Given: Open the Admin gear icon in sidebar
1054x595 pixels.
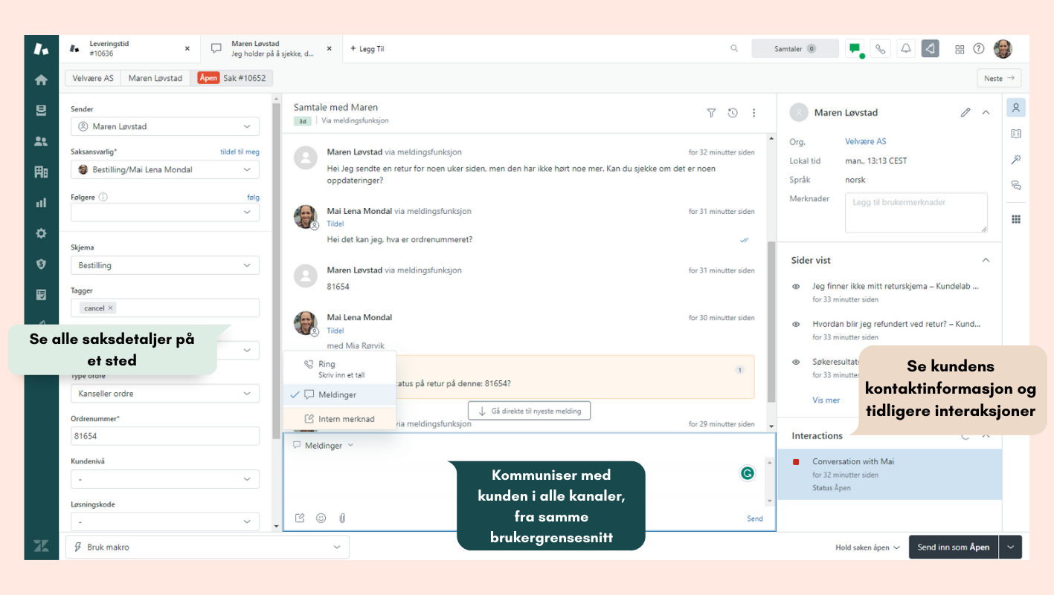Looking at the screenshot, I should point(41,233).
